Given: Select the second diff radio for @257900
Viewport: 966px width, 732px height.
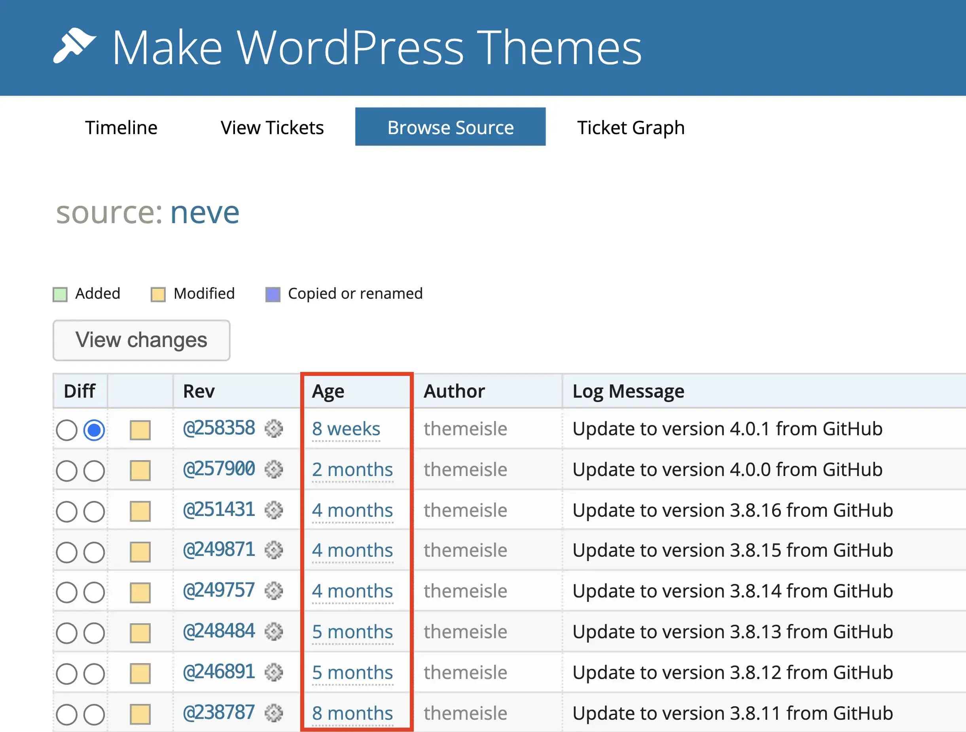Looking at the screenshot, I should [x=94, y=471].
